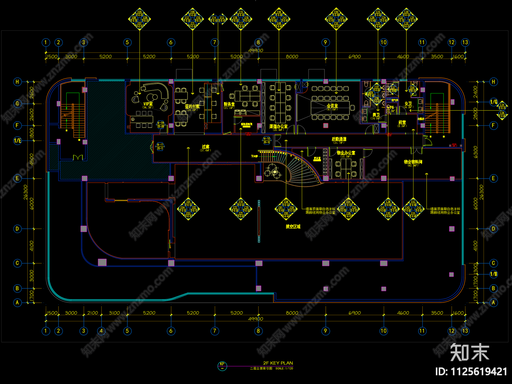Select the 挑空区域 void area label
Image resolution: width=512 pixels, height=384 pixels.
click(x=293, y=227)
